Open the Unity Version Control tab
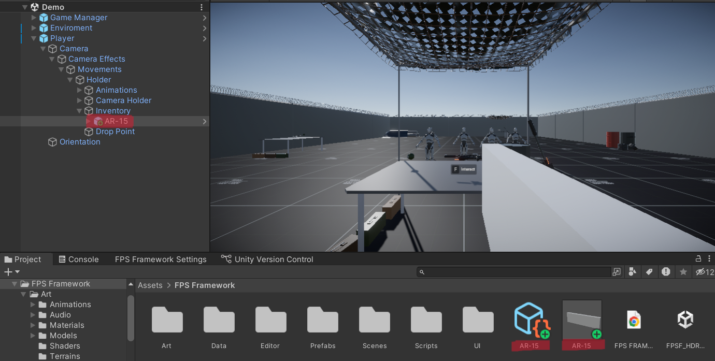This screenshot has height=361, width=715. click(267, 259)
